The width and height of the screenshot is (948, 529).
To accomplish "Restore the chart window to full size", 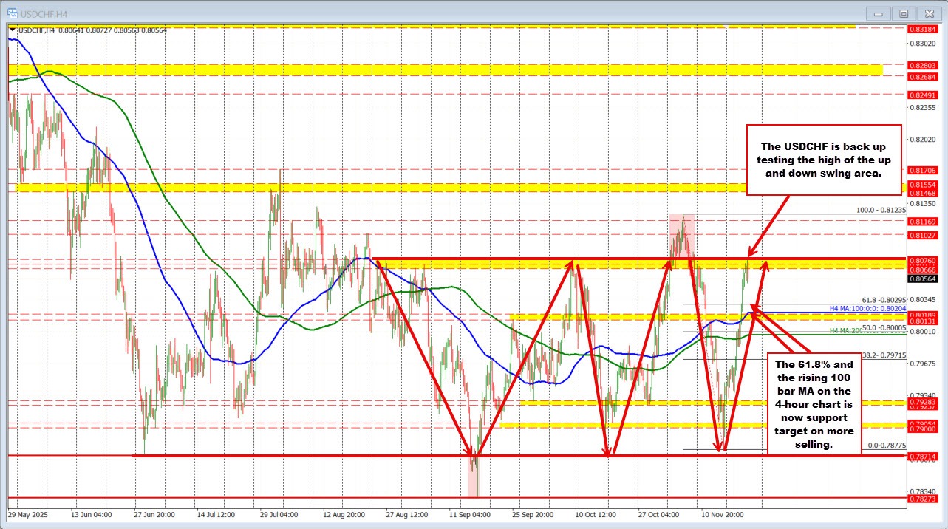I will (x=903, y=13).
